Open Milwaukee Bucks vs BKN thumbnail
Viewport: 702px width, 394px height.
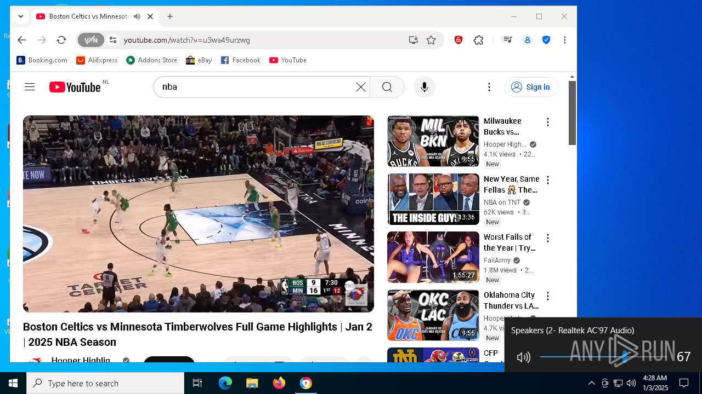433,141
